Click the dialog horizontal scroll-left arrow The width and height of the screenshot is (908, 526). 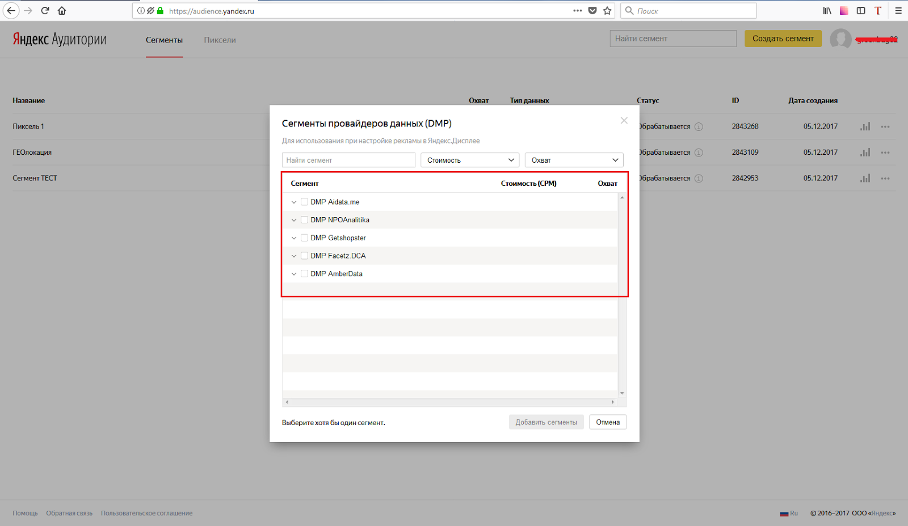pyautogui.click(x=287, y=402)
